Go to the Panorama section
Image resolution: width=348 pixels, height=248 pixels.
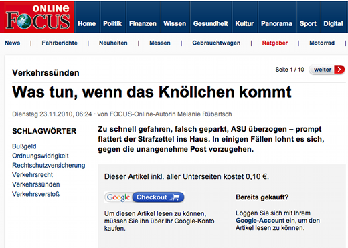[276, 23]
